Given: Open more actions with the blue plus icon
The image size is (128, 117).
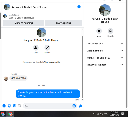Looking at the screenshot, I should 4,106.
